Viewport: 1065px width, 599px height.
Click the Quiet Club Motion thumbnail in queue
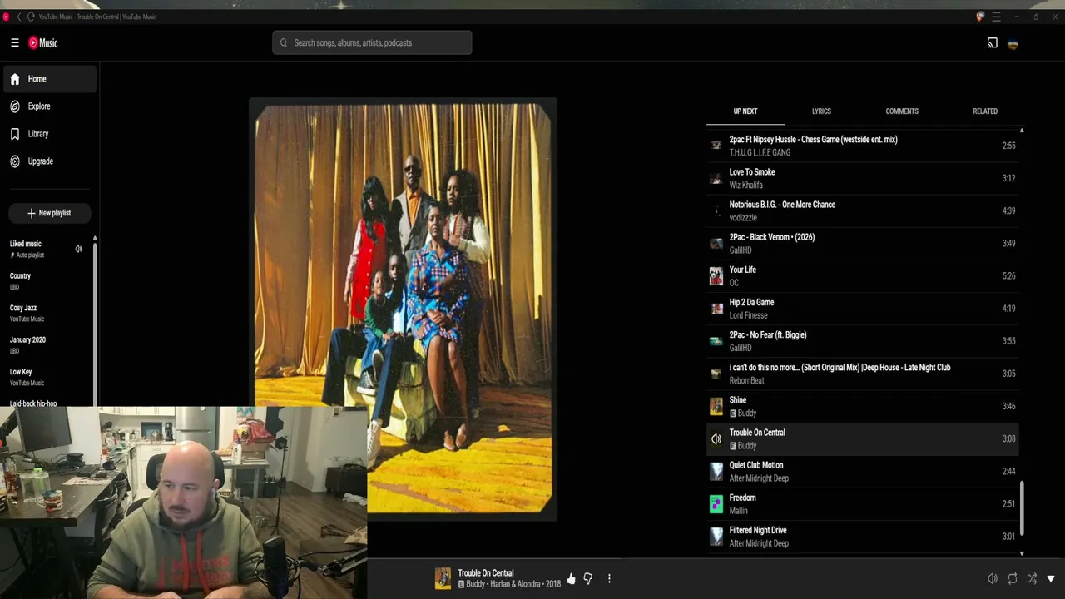pos(716,472)
